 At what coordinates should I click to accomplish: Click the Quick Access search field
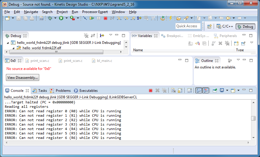tap(188, 26)
